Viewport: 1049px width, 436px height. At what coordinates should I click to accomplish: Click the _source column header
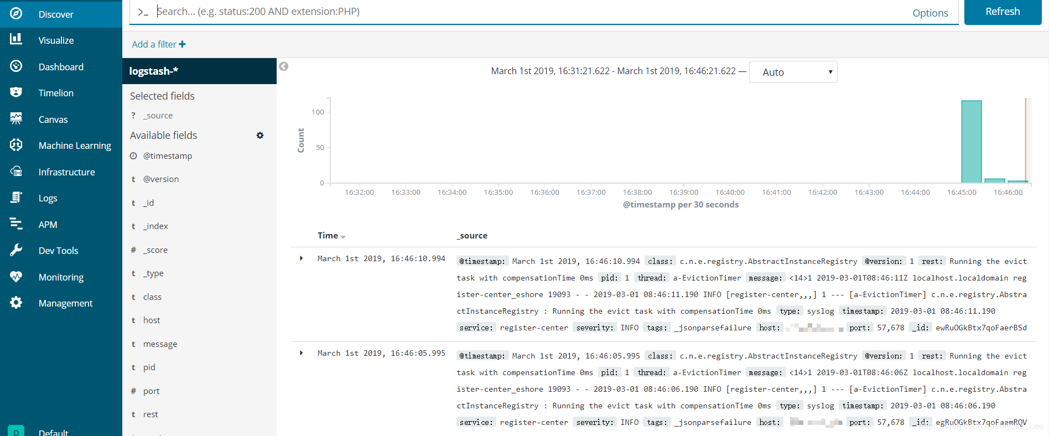472,236
